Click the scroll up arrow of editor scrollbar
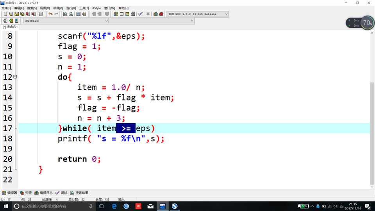This screenshot has width=375, height=211. 372,33
